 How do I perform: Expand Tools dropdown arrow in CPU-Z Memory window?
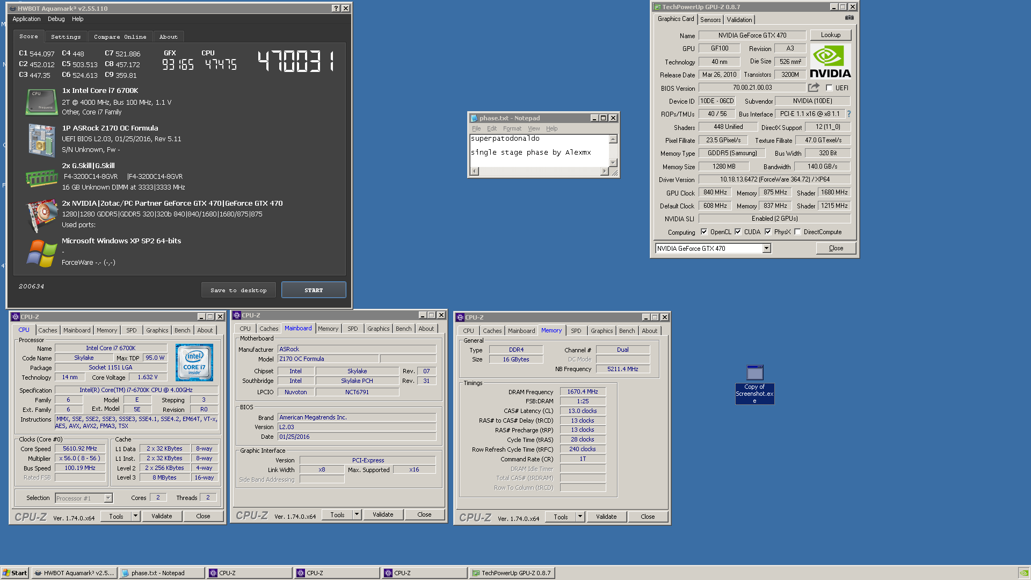tap(580, 517)
